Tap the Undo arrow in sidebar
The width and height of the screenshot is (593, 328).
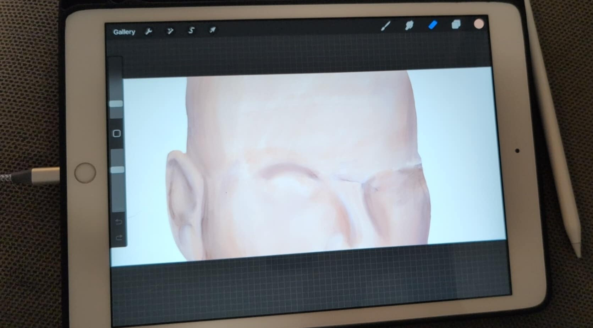pyautogui.click(x=119, y=222)
